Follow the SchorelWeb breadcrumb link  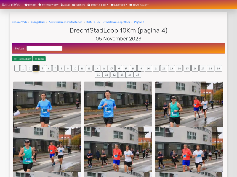coord(19,22)
